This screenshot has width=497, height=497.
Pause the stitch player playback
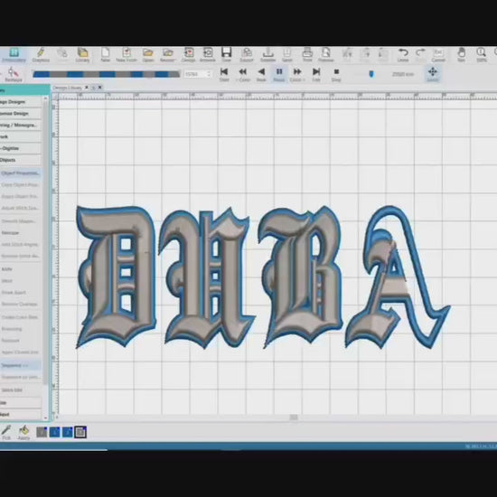[279, 74]
